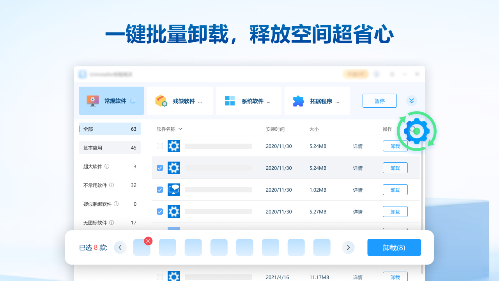Click the chat-monitor icon in the third row

coord(173,190)
